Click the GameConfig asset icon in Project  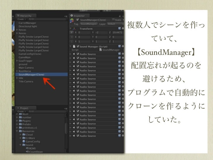point(24,141)
